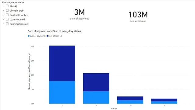Screen dimensions: 195x110
Task: Select the light blue segment of bar D
Action: [130, 102]
